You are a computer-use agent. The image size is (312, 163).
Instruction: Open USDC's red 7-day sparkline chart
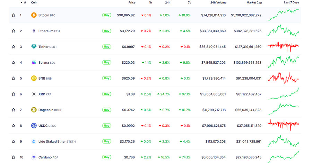tap(283, 125)
